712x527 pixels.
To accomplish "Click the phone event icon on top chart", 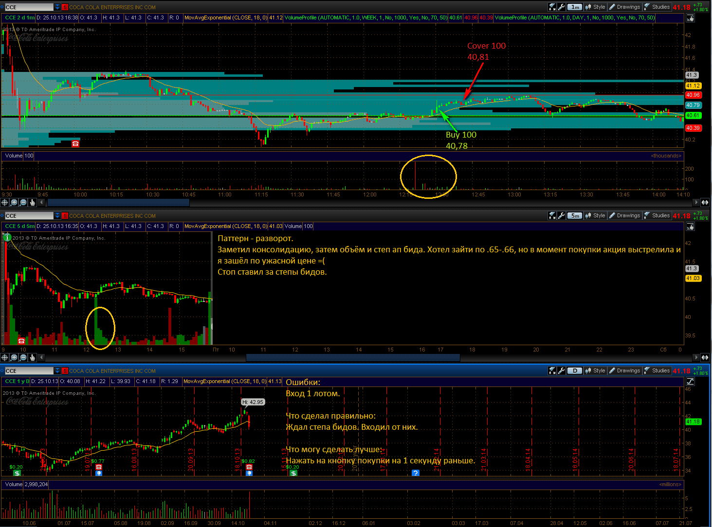I will (75, 143).
